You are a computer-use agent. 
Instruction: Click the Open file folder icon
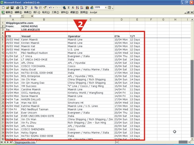coord(8,8)
